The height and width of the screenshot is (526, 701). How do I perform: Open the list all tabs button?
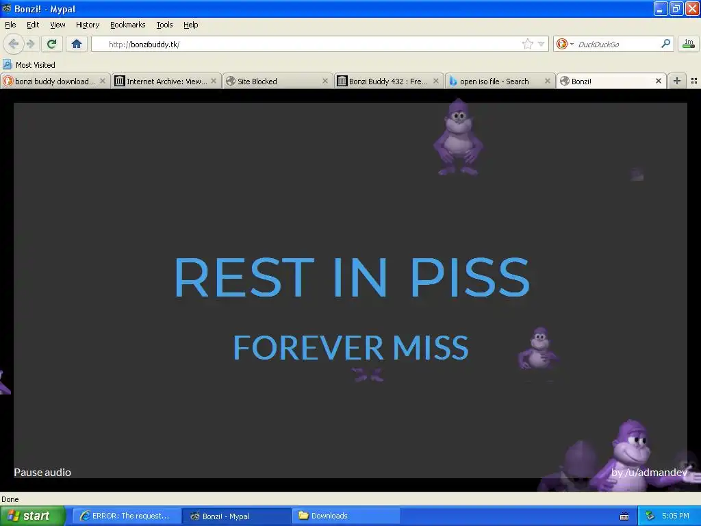click(694, 81)
